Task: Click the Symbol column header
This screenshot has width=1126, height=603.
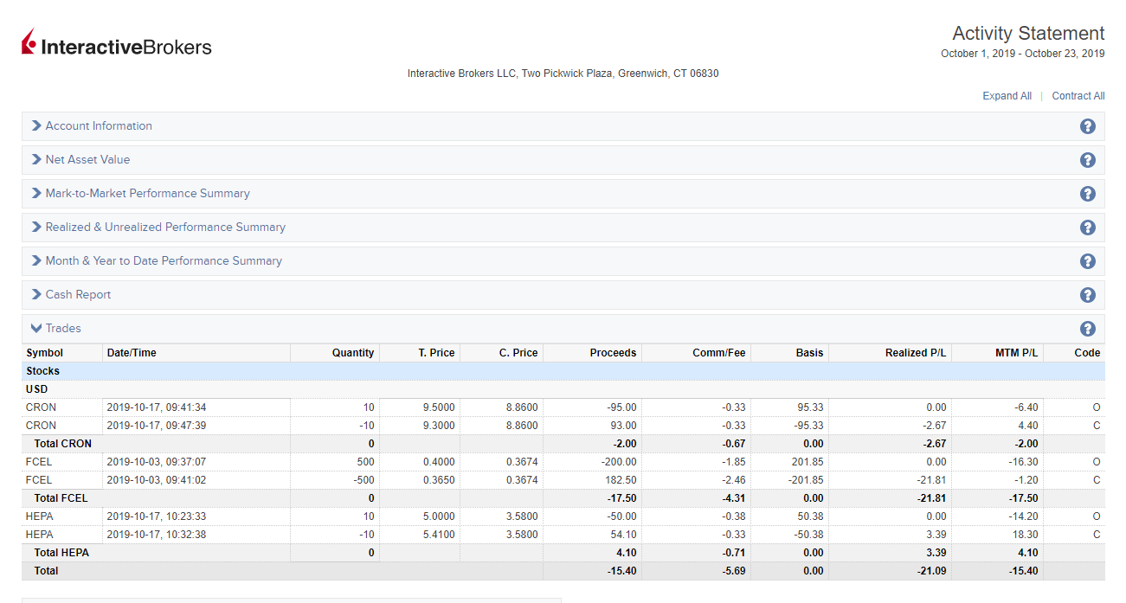Action: point(45,353)
